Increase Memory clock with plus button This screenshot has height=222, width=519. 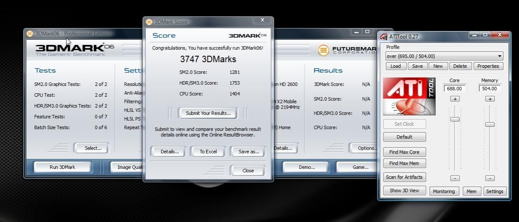pyautogui.click(x=490, y=99)
